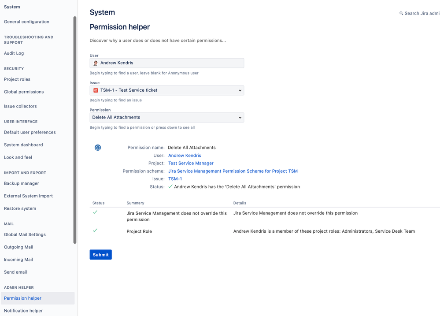Open General configuration in sidebar
Viewport: 440px width, 316px height.
click(27, 22)
